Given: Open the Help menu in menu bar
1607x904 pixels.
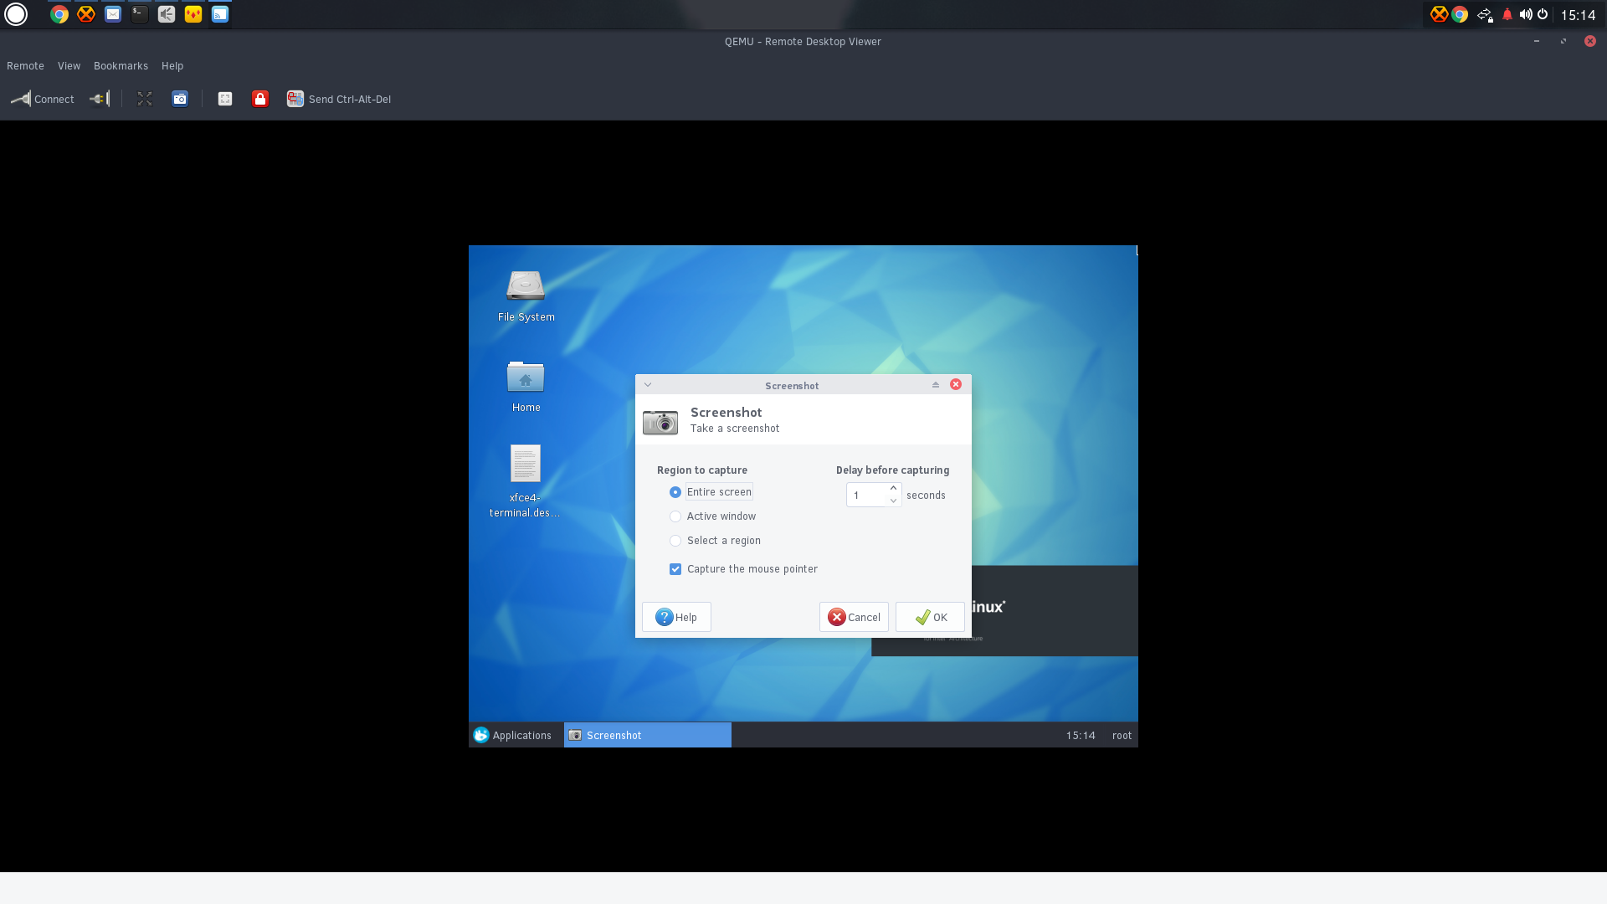Looking at the screenshot, I should point(172,66).
